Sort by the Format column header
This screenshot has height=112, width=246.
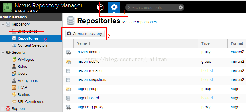pos(237,43)
